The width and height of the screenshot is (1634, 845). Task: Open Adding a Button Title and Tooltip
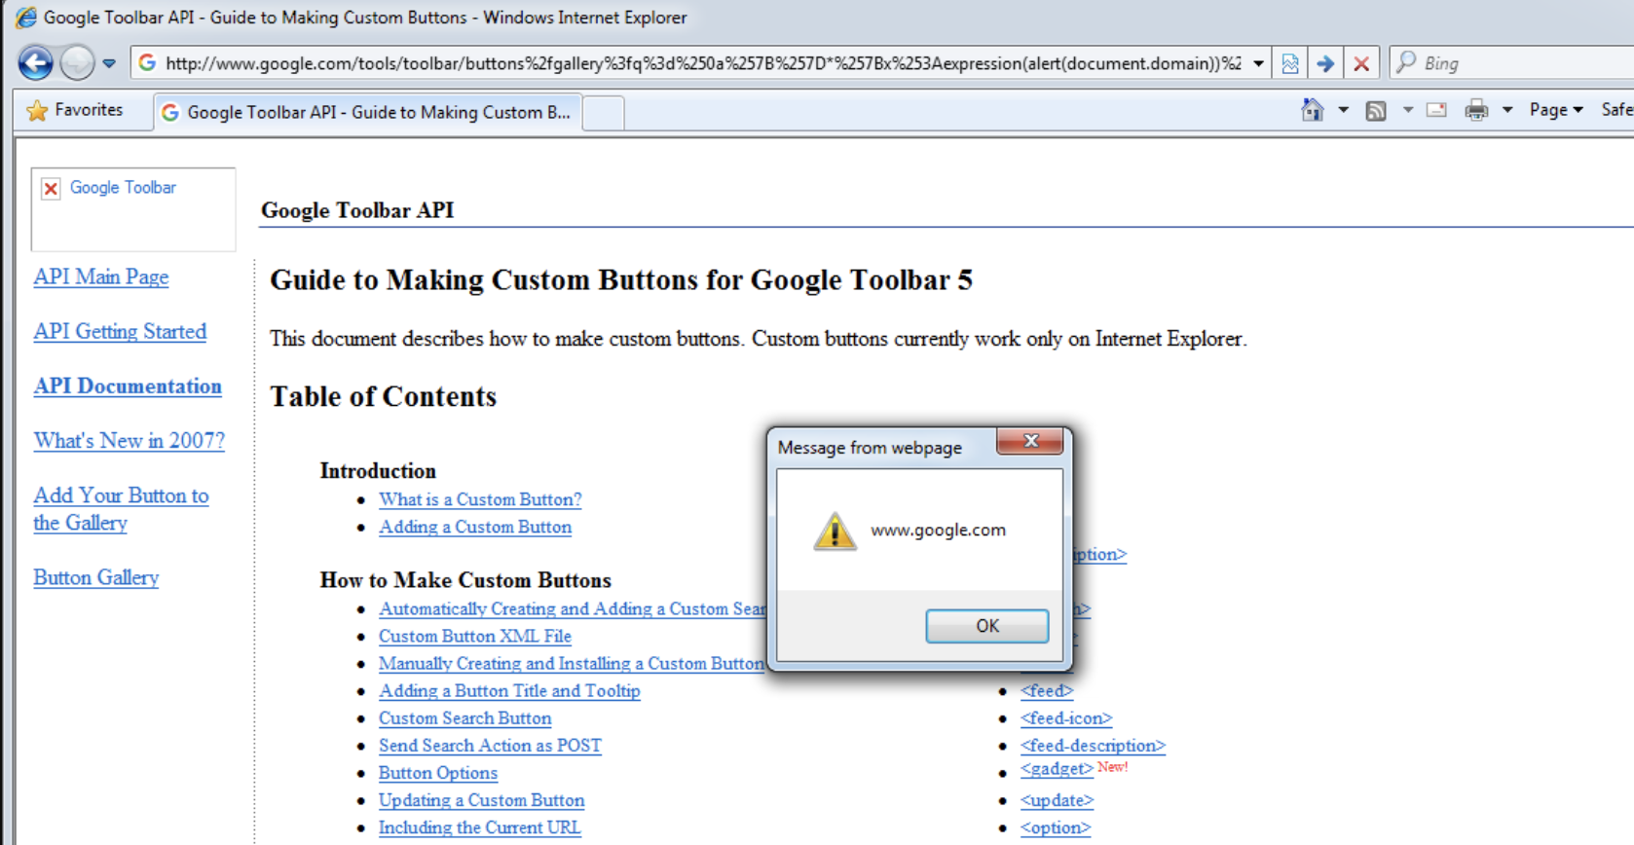click(x=509, y=690)
